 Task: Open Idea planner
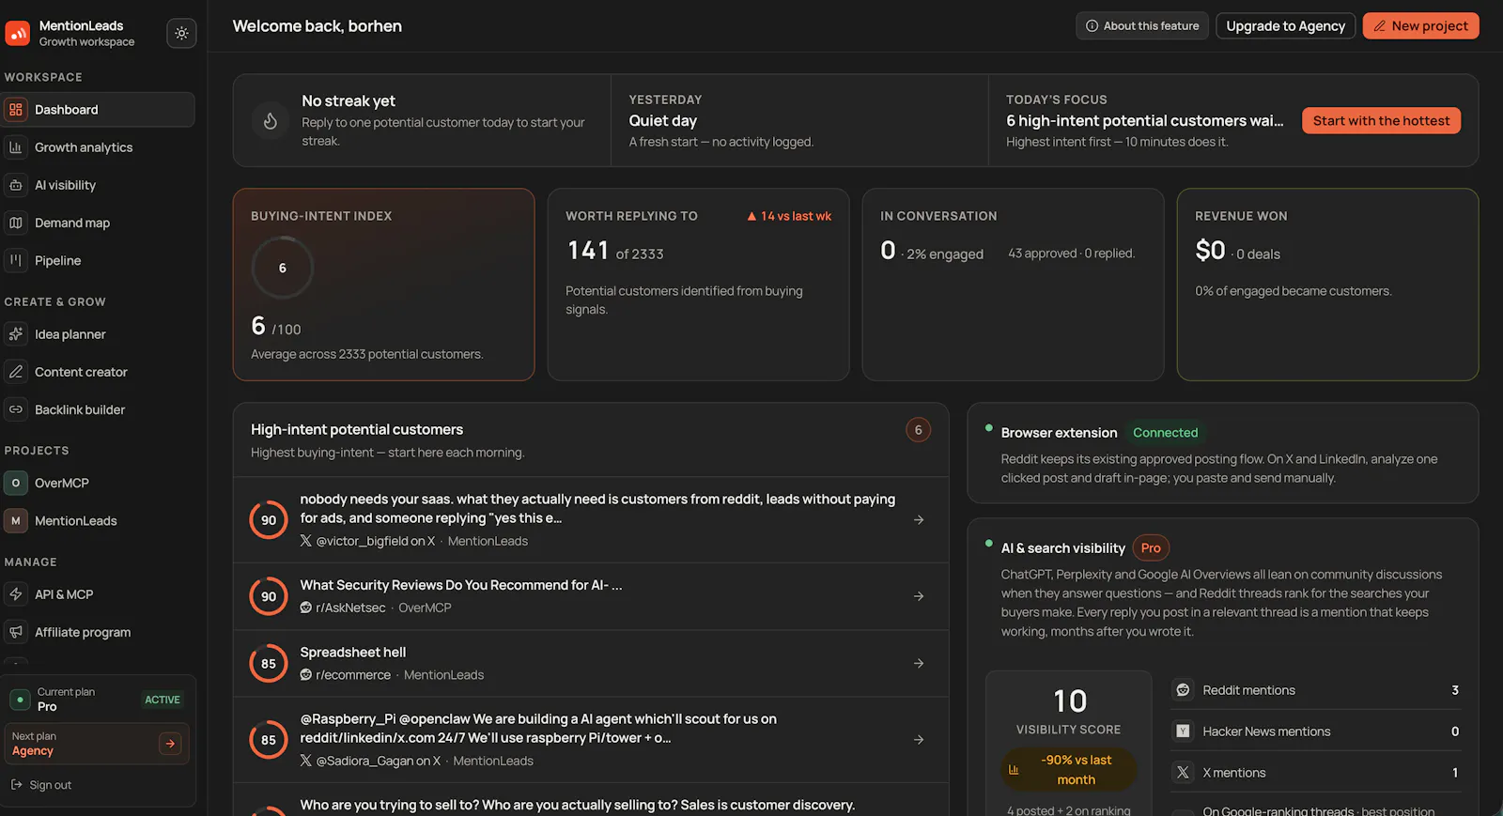tap(98, 334)
